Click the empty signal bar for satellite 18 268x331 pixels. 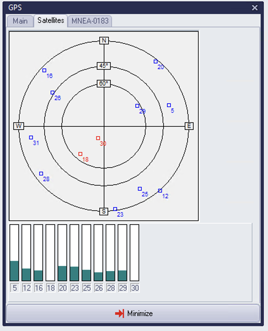(x=50, y=252)
